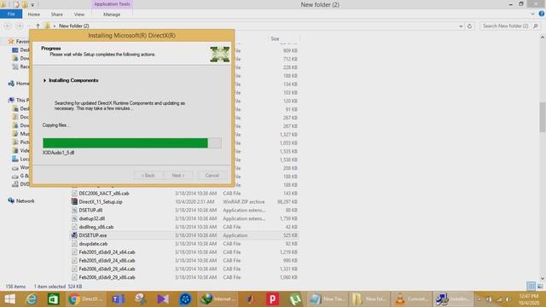
Task: Show hidden tray icons arrow
Action: point(479,299)
